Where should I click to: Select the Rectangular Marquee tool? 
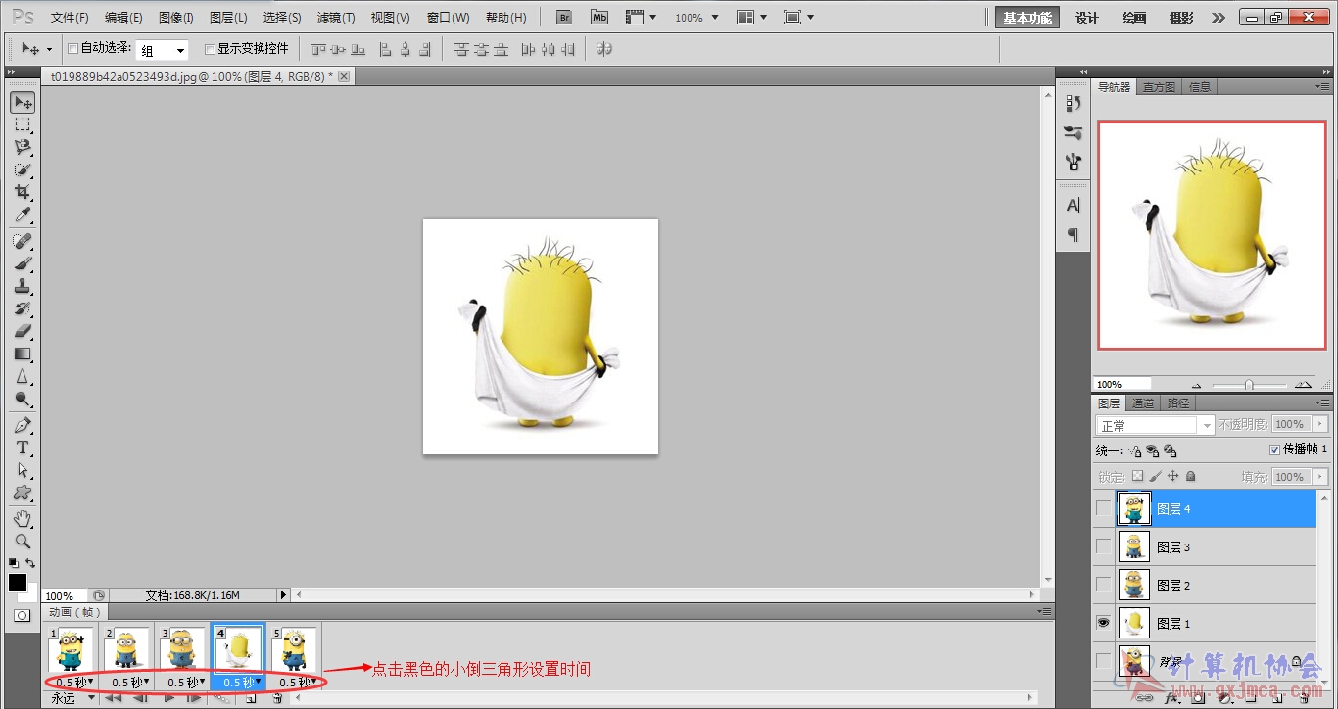pos(23,124)
